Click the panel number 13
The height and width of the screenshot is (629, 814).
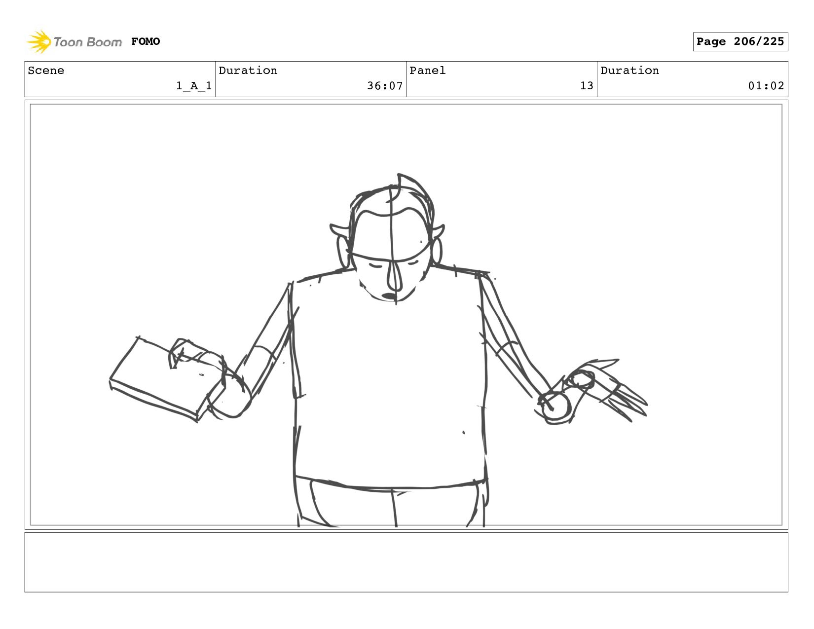587,86
